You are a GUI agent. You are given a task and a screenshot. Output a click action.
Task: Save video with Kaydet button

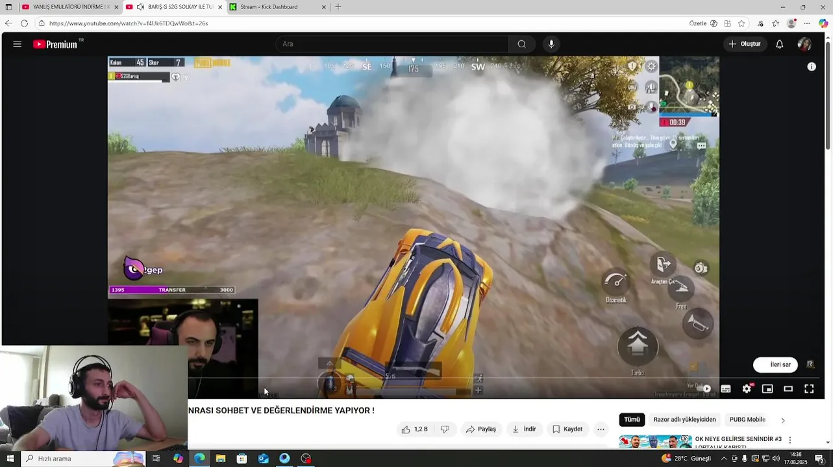567,429
